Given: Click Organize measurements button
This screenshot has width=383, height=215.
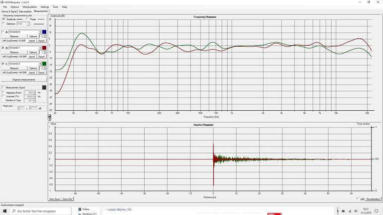Looking at the screenshot, I should [x=24, y=80].
